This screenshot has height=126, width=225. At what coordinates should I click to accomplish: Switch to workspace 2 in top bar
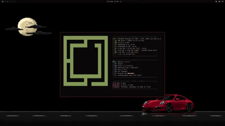[8, 1]
